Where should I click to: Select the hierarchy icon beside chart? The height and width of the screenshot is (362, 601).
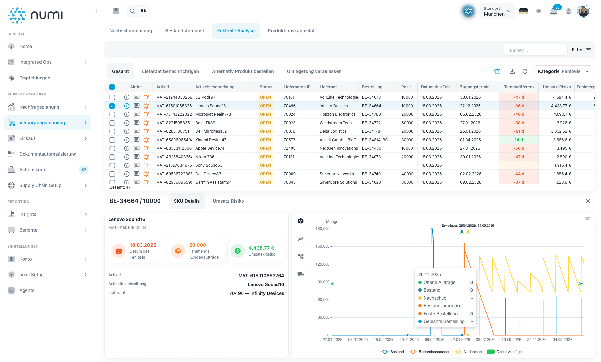(301, 256)
